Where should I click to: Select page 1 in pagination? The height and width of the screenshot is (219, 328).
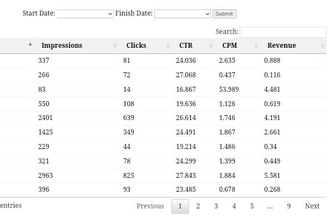(x=180, y=206)
